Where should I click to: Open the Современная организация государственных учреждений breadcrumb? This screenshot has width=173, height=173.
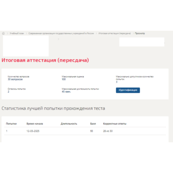(x=61, y=33)
